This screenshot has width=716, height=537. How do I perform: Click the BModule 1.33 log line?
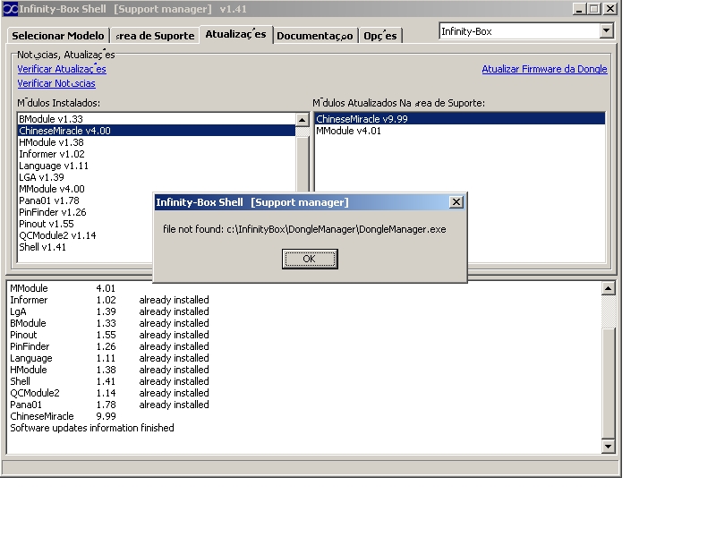tap(109, 323)
